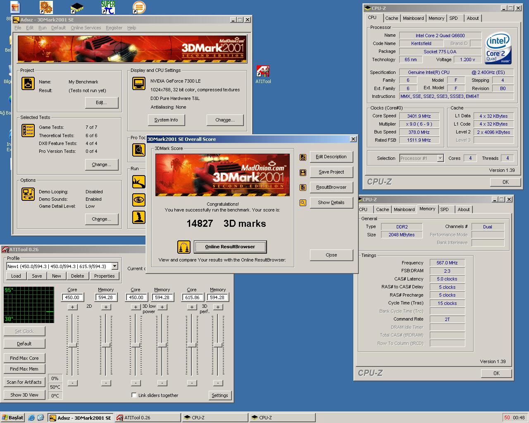Click the Options demo looping icon
The width and height of the screenshot is (529, 423).
pyautogui.click(x=28, y=194)
